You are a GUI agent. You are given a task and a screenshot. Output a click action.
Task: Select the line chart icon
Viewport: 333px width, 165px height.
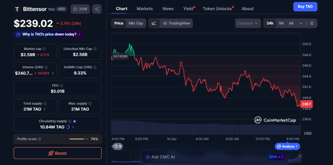[x=154, y=23]
